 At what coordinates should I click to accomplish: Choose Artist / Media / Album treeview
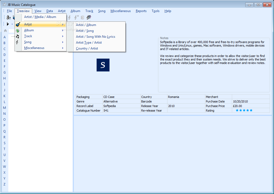[40, 17]
